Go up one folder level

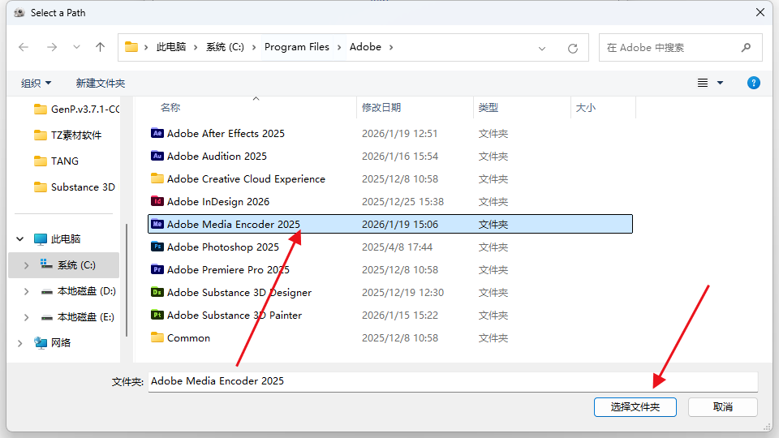[x=100, y=47]
